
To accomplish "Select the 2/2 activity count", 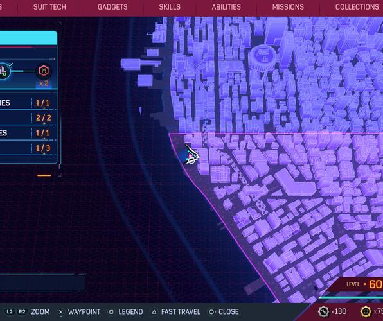I will (x=44, y=118).
